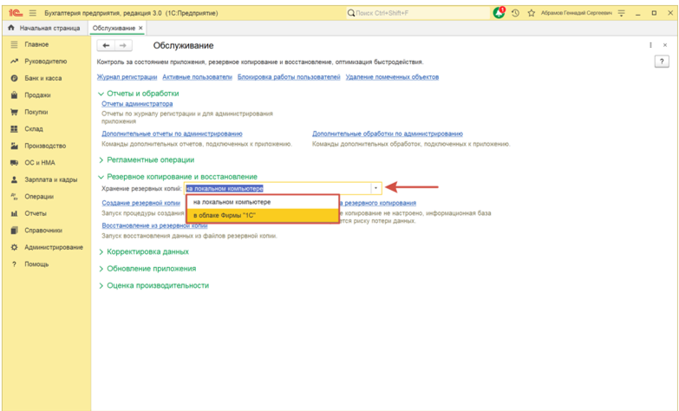679x411 pixels.
Task: Open Отчеты администратора link
Action: tap(137, 103)
